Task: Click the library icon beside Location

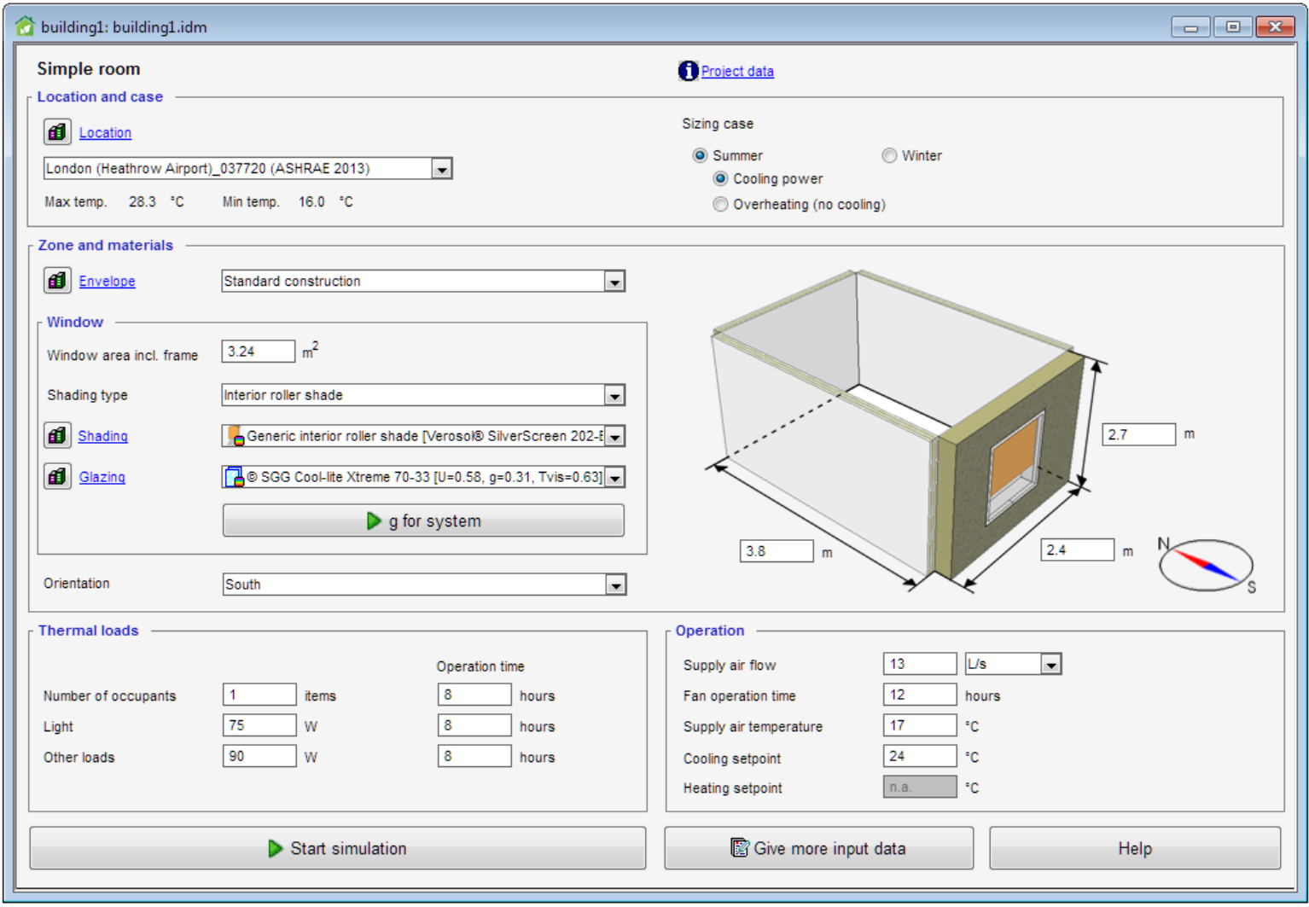Action: coord(57,132)
